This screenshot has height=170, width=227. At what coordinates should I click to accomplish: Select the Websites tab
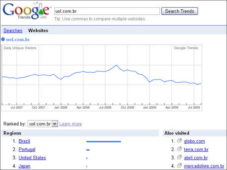[38, 31]
